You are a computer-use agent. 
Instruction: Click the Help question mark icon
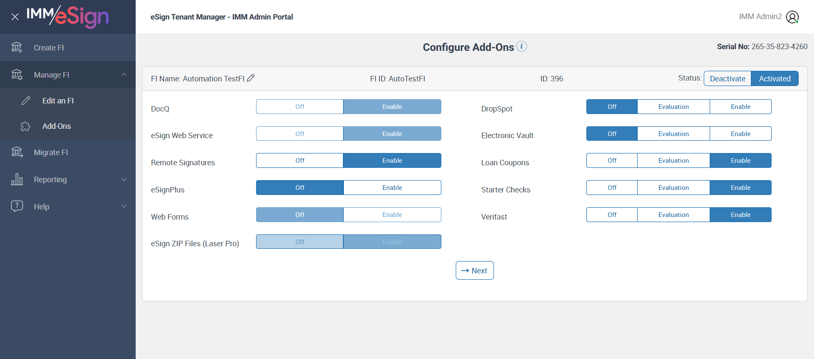coord(17,206)
